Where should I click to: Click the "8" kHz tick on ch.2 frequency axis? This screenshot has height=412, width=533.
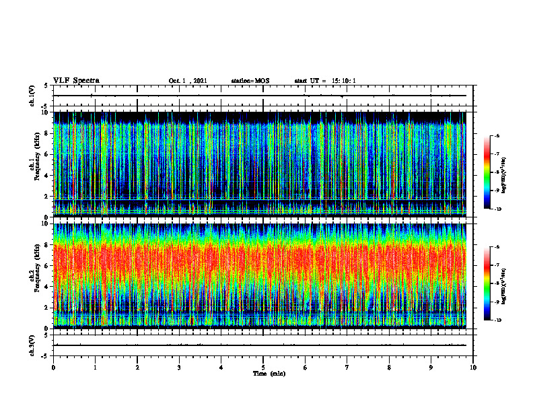pos(47,245)
